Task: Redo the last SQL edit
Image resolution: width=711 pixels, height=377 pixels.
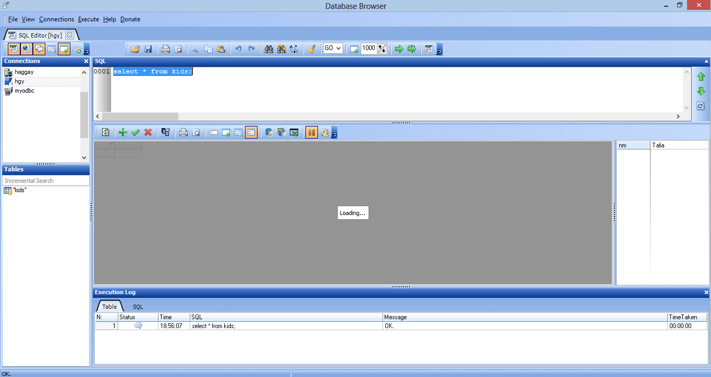Action: click(x=251, y=49)
